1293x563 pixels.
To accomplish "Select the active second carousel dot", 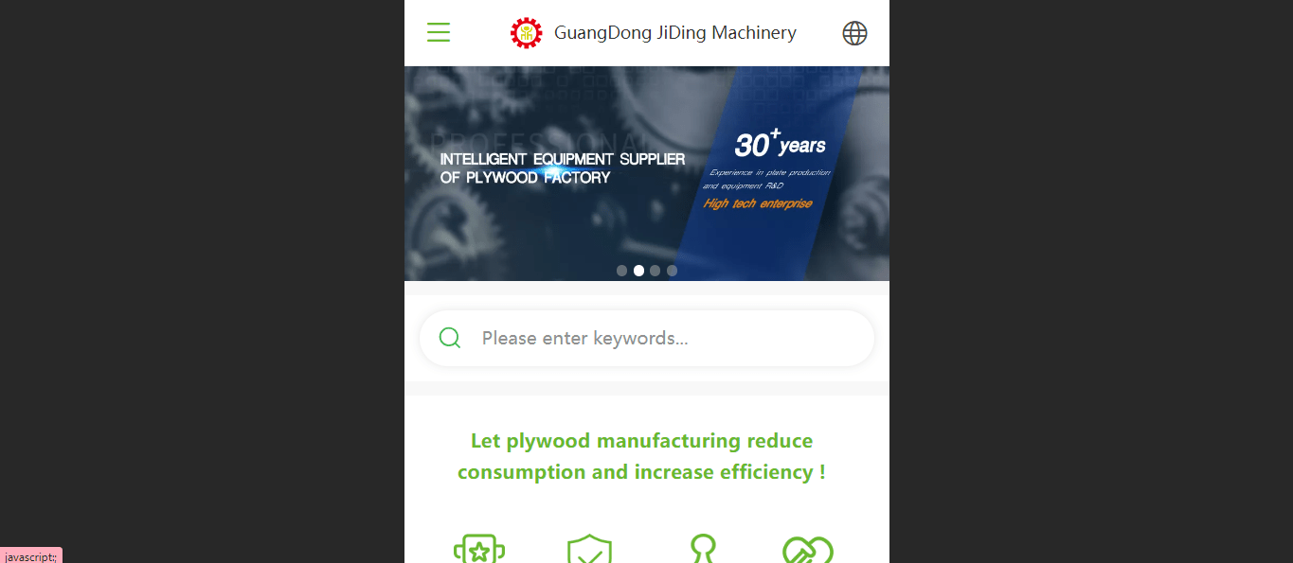I will tap(638, 271).
